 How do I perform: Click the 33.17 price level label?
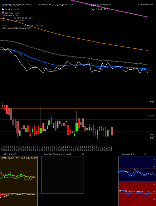tap(152, 135)
